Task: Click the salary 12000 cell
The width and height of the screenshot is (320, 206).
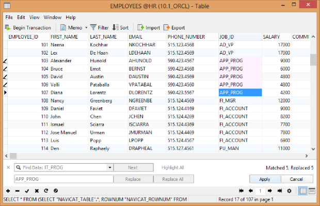Action: tap(277, 100)
